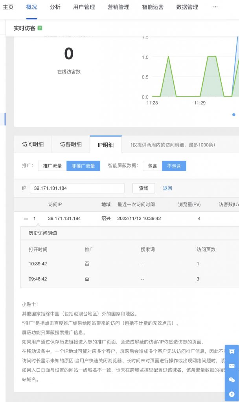Click the 在线访客数 label
The width and height of the screenshot is (239, 402).
(x=69, y=72)
